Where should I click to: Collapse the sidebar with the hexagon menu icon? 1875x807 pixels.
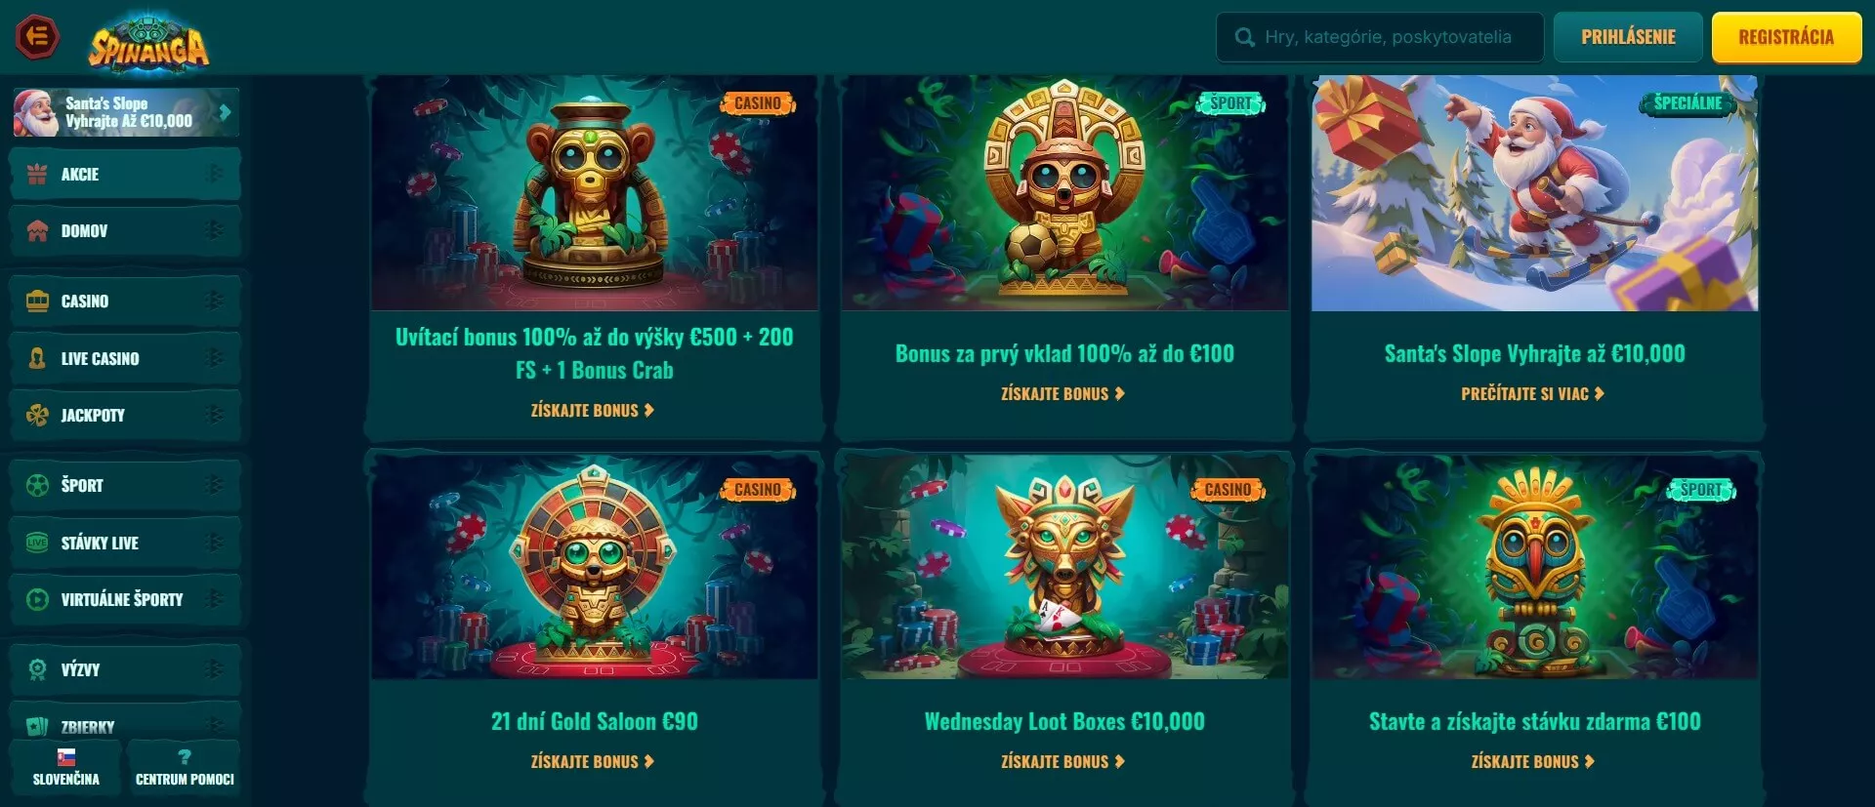(x=38, y=37)
